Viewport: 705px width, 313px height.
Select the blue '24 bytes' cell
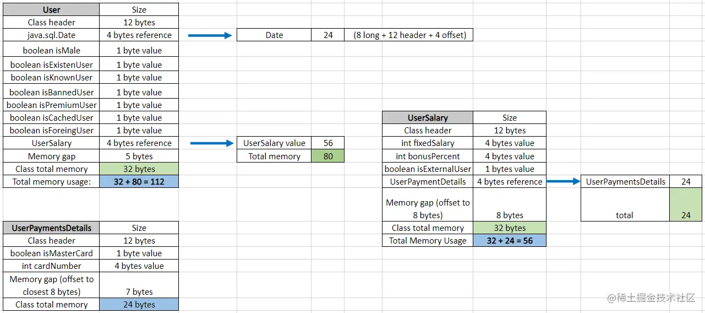pyautogui.click(x=139, y=304)
